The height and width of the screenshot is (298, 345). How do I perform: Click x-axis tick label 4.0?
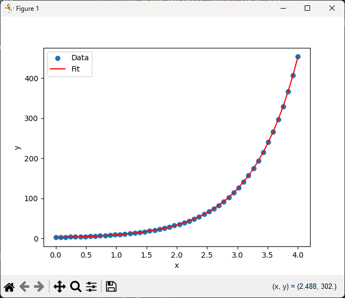point(298,255)
